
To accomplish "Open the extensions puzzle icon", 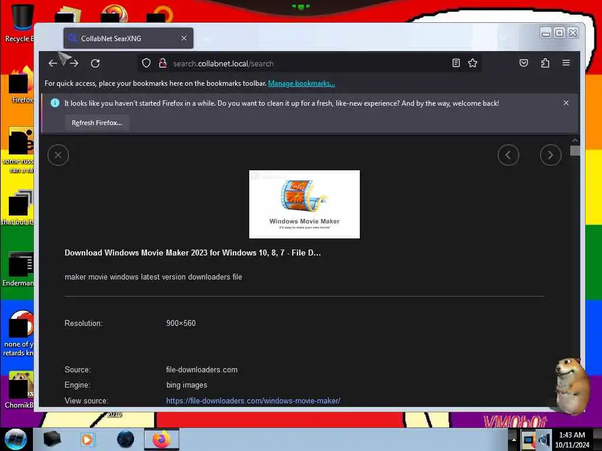I will 545,63.
